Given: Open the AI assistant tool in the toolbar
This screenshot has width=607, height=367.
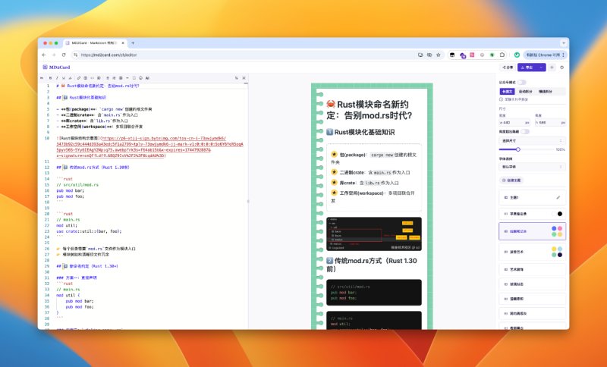Looking at the screenshot, I should [x=147, y=78].
